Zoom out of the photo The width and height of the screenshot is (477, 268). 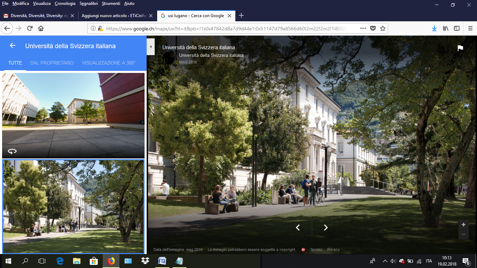point(463,234)
